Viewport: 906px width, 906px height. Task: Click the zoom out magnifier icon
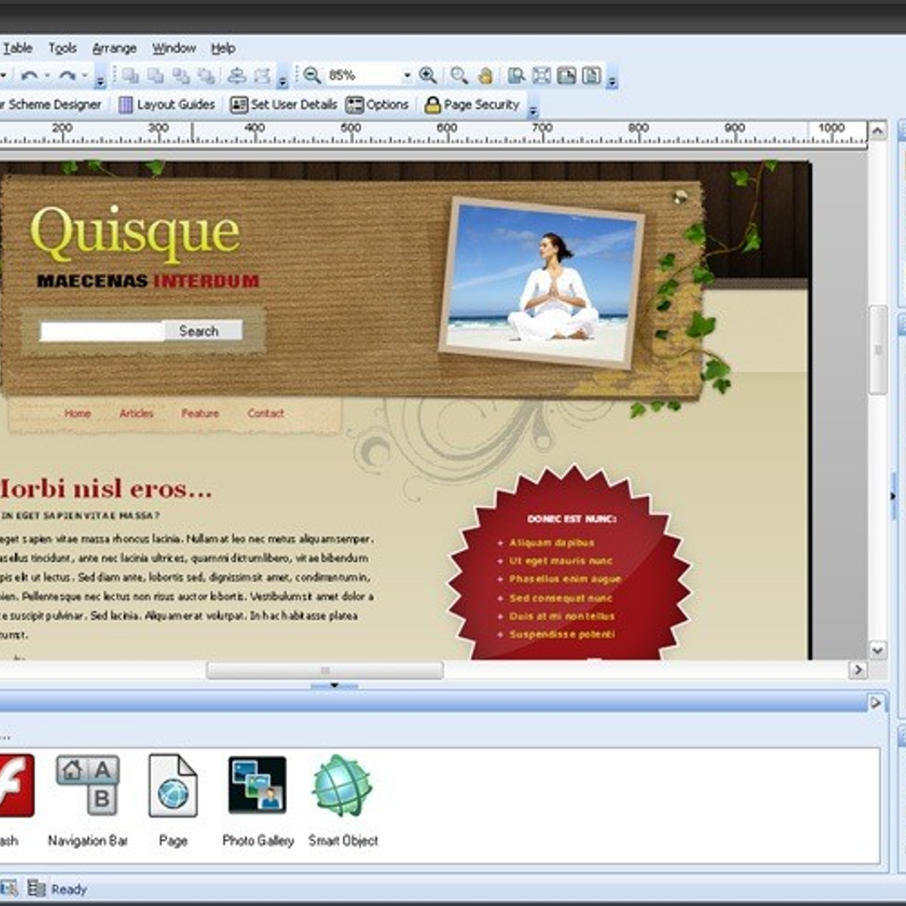[311, 75]
